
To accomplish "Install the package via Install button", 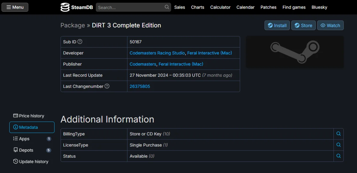I will (x=277, y=26).
